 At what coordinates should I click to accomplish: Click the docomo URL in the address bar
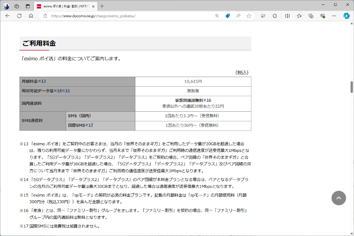point(92,16)
